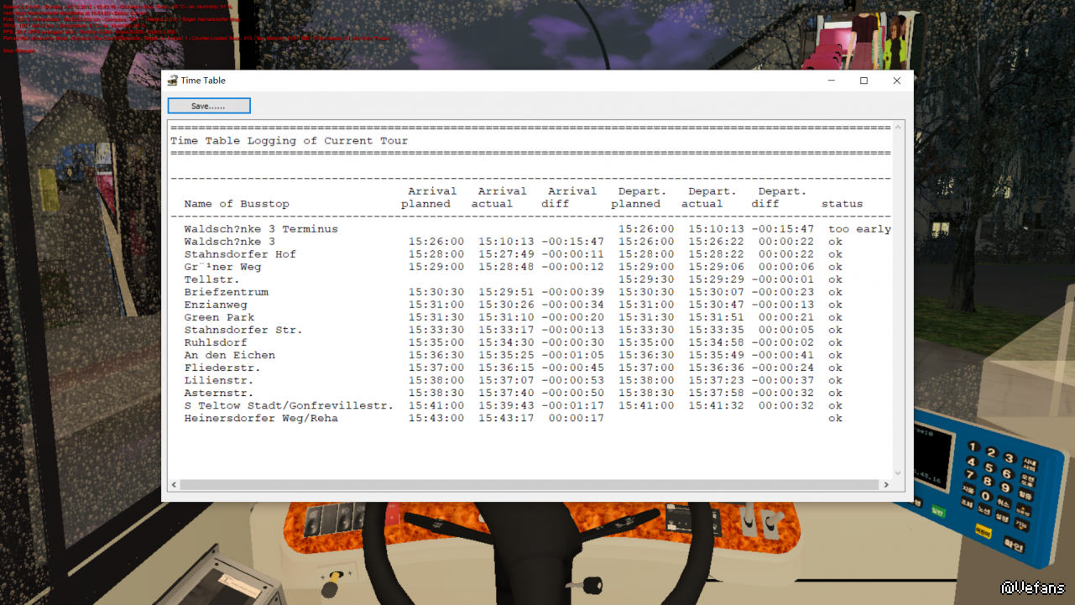Select the 'Asternstr.' stop name
This screenshot has width=1075, height=605.
pos(219,393)
